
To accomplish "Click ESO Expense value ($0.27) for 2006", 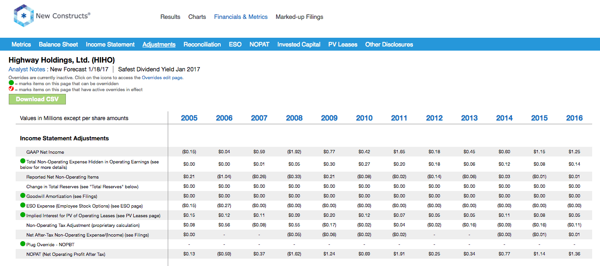I will pos(224,206).
